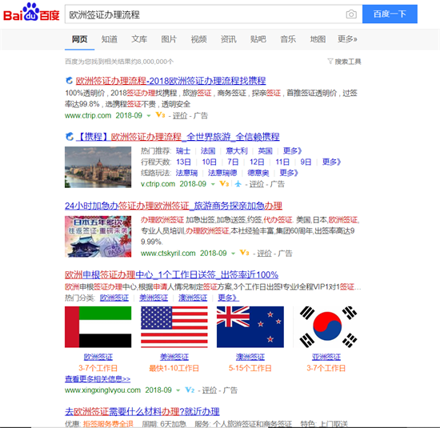Open 欧洲申根签证办理中心 title link

pos(171,274)
